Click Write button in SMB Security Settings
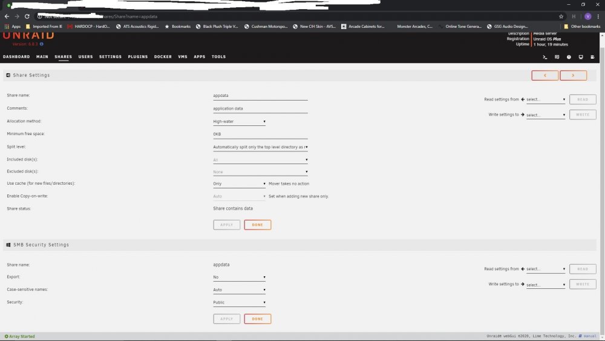605x341 pixels. (583, 284)
